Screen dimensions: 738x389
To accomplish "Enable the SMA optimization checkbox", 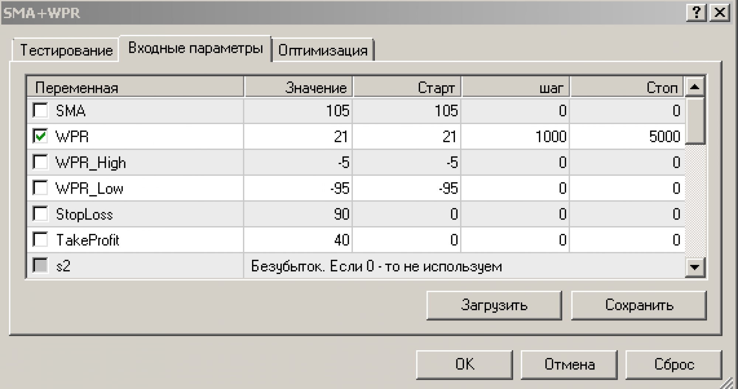I will [40, 110].
